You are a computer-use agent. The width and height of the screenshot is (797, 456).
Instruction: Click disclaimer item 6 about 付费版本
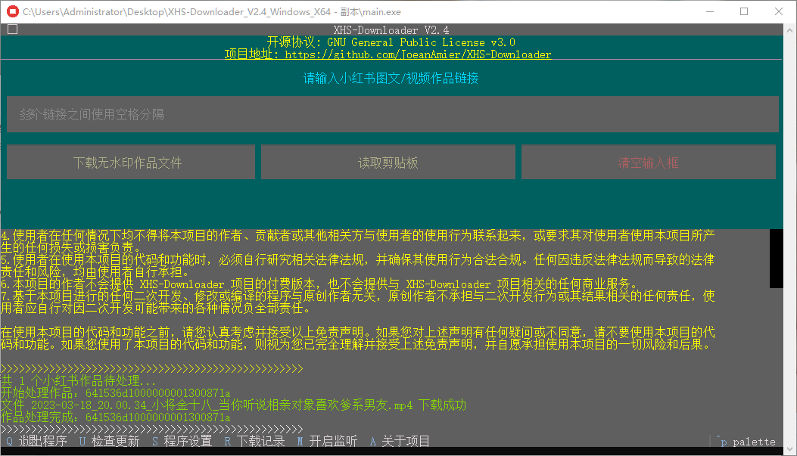pos(319,284)
